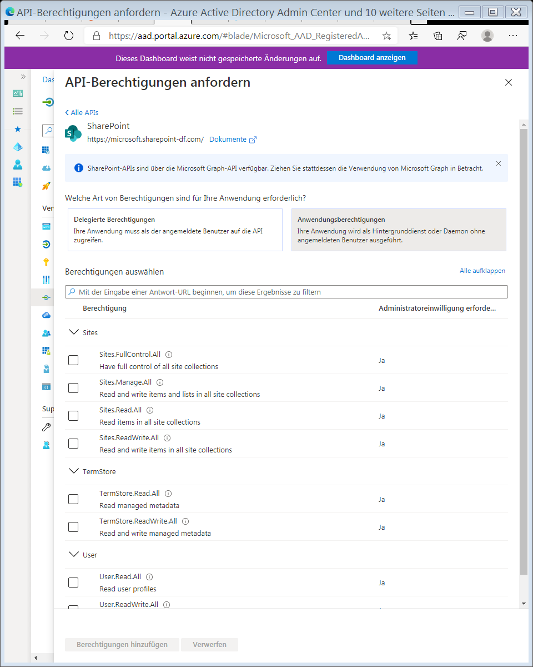Open Certificates & secrets key icon
533x667 pixels.
coord(47,262)
